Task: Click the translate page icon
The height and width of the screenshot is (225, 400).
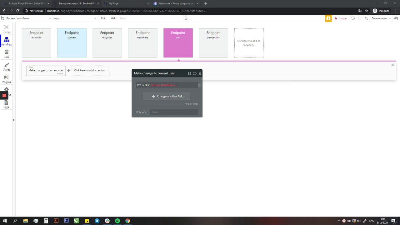Action: coord(360,11)
